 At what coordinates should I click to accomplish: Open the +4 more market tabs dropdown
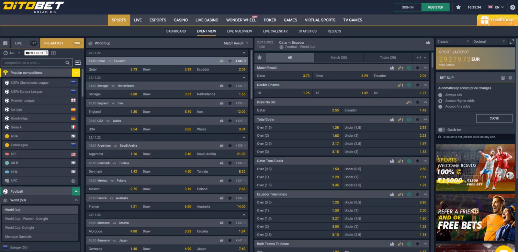[x=421, y=58]
